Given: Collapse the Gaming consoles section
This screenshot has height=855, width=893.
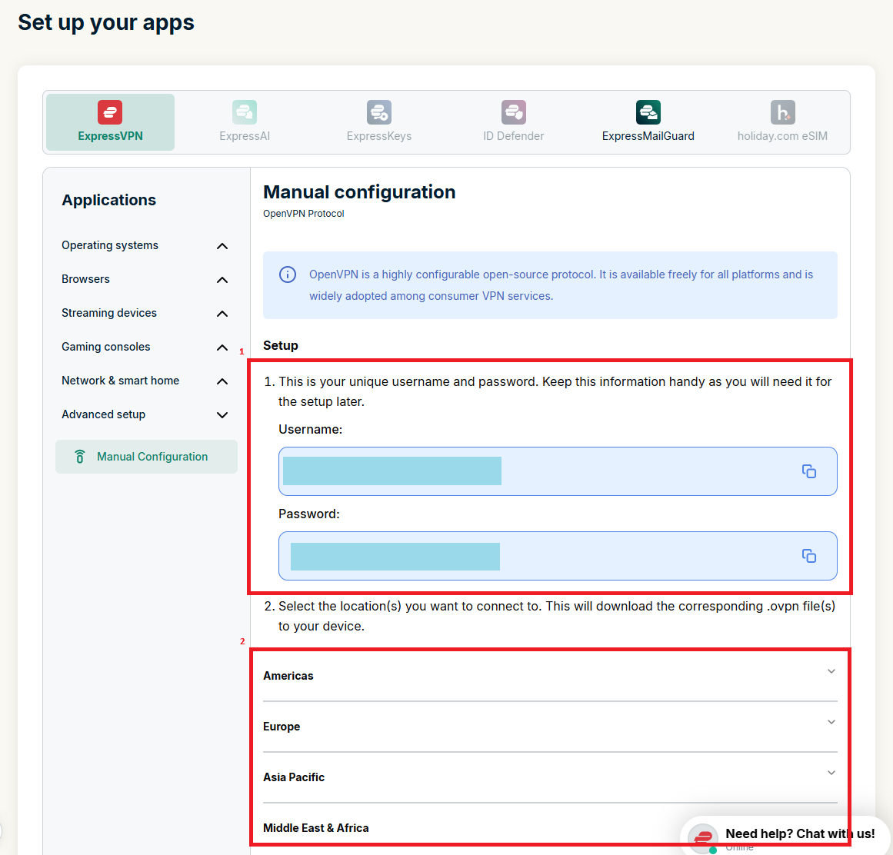Looking at the screenshot, I should tap(222, 348).
